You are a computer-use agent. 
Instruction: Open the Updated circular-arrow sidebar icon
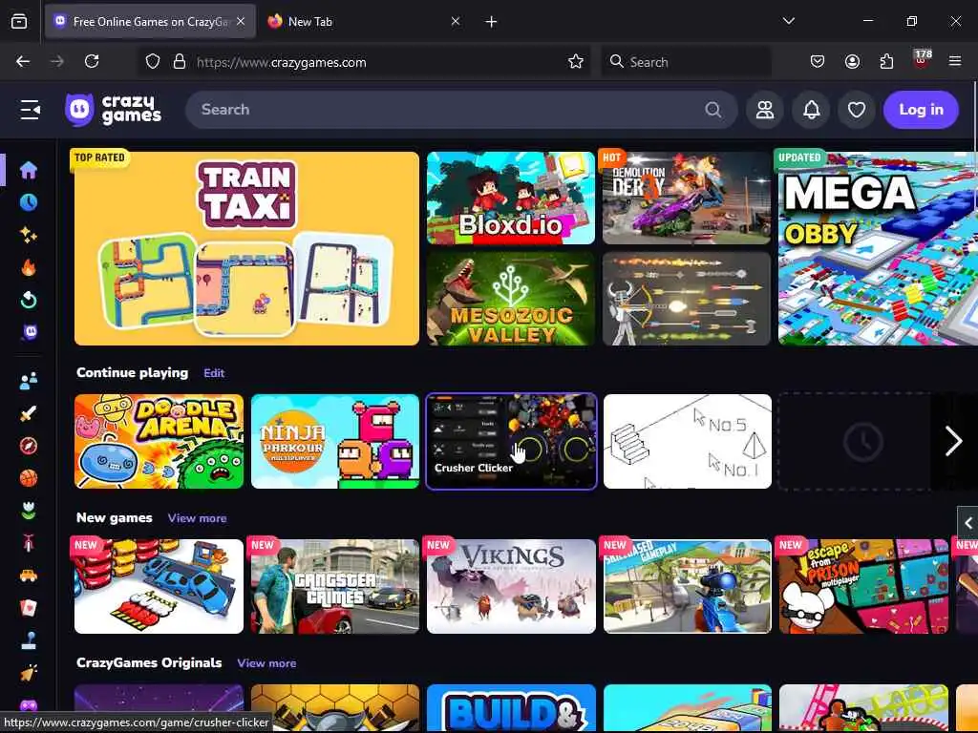tap(28, 300)
